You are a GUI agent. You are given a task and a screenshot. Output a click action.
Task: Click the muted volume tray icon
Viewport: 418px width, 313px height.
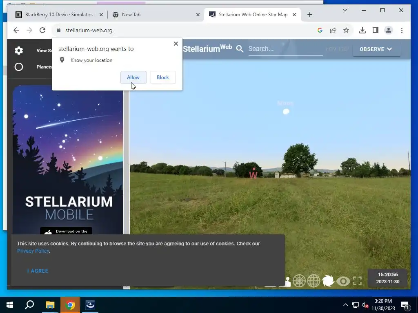tap(365, 305)
